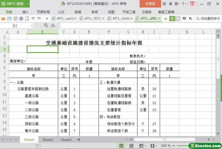Click the window switch icon beside search
222x149 pixels.
tap(190, 19)
